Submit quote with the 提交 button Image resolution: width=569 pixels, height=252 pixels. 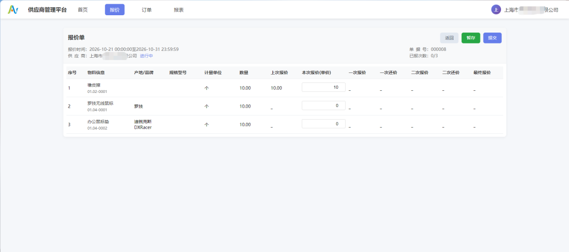[x=493, y=38]
